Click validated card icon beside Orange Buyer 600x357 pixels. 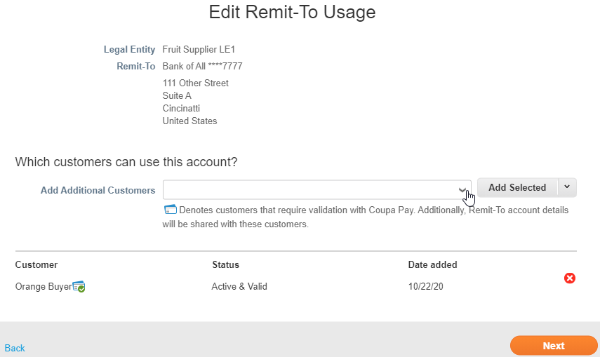pyautogui.click(x=79, y=287)
